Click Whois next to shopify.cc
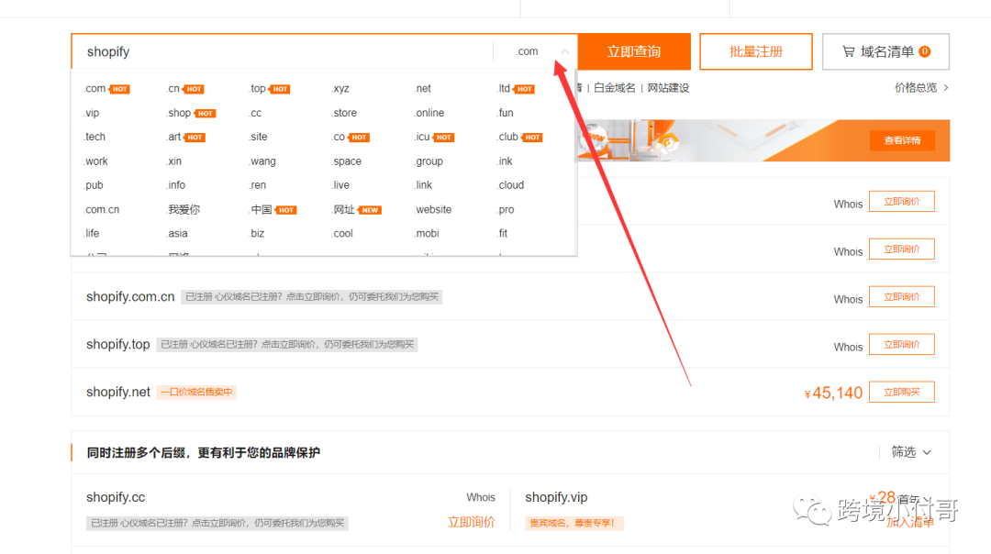 [x=480, y=497]
